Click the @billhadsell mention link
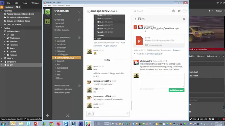225x126 pixels. 146,64
